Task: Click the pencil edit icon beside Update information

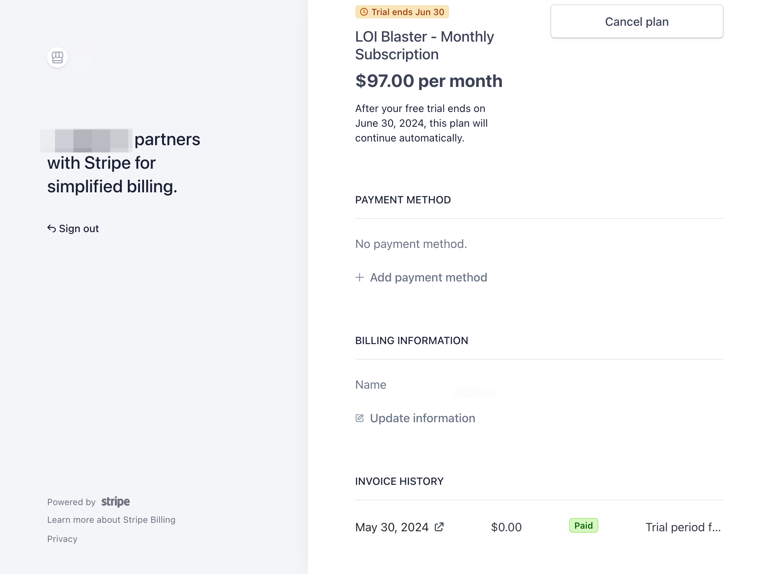Action: pos(360,418)
